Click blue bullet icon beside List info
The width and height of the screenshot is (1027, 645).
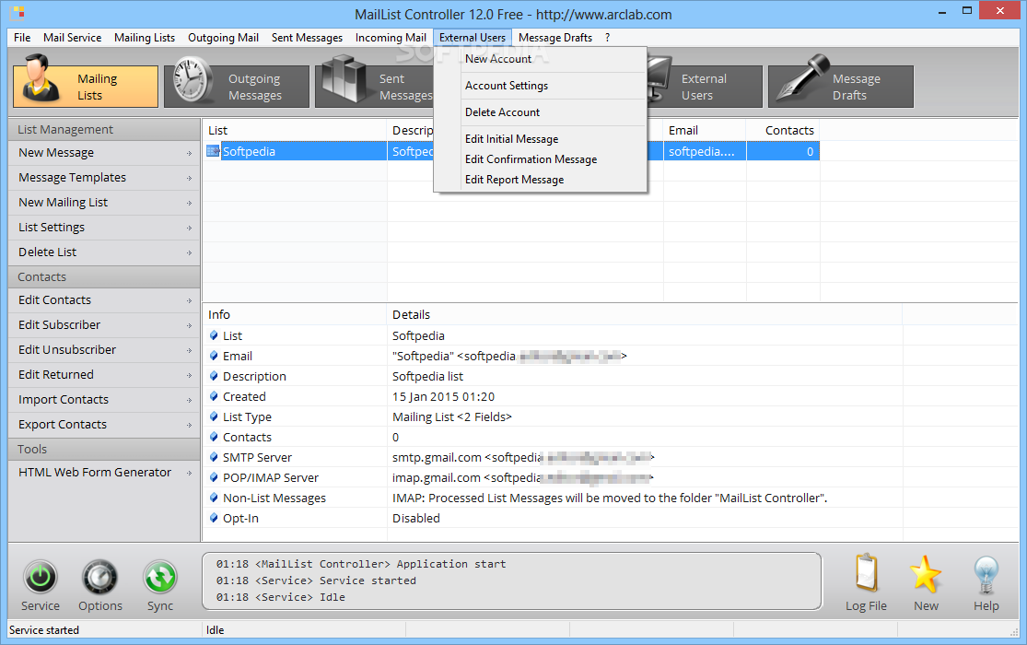pyautogui.click(x=214, y=335)
